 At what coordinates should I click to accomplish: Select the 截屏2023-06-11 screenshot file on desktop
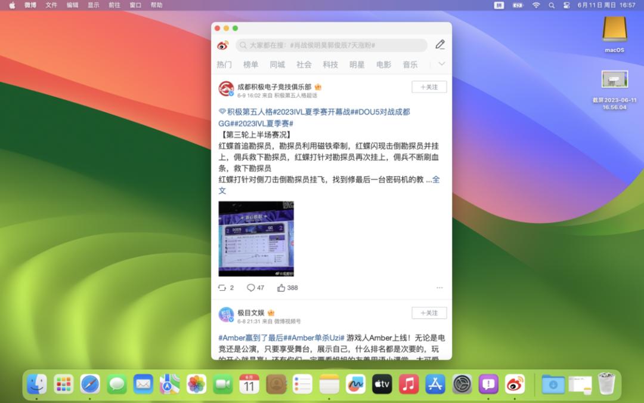[615, 79]
